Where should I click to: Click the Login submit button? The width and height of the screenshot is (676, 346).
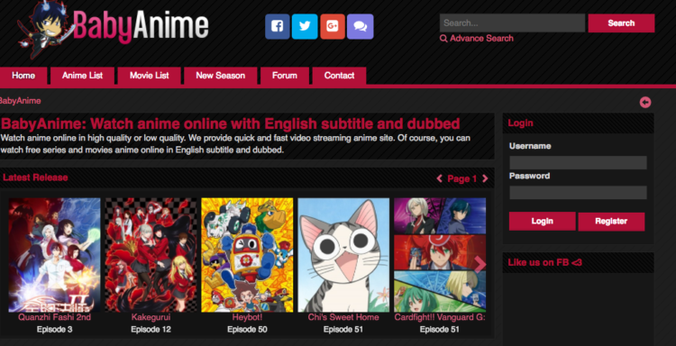542,221
